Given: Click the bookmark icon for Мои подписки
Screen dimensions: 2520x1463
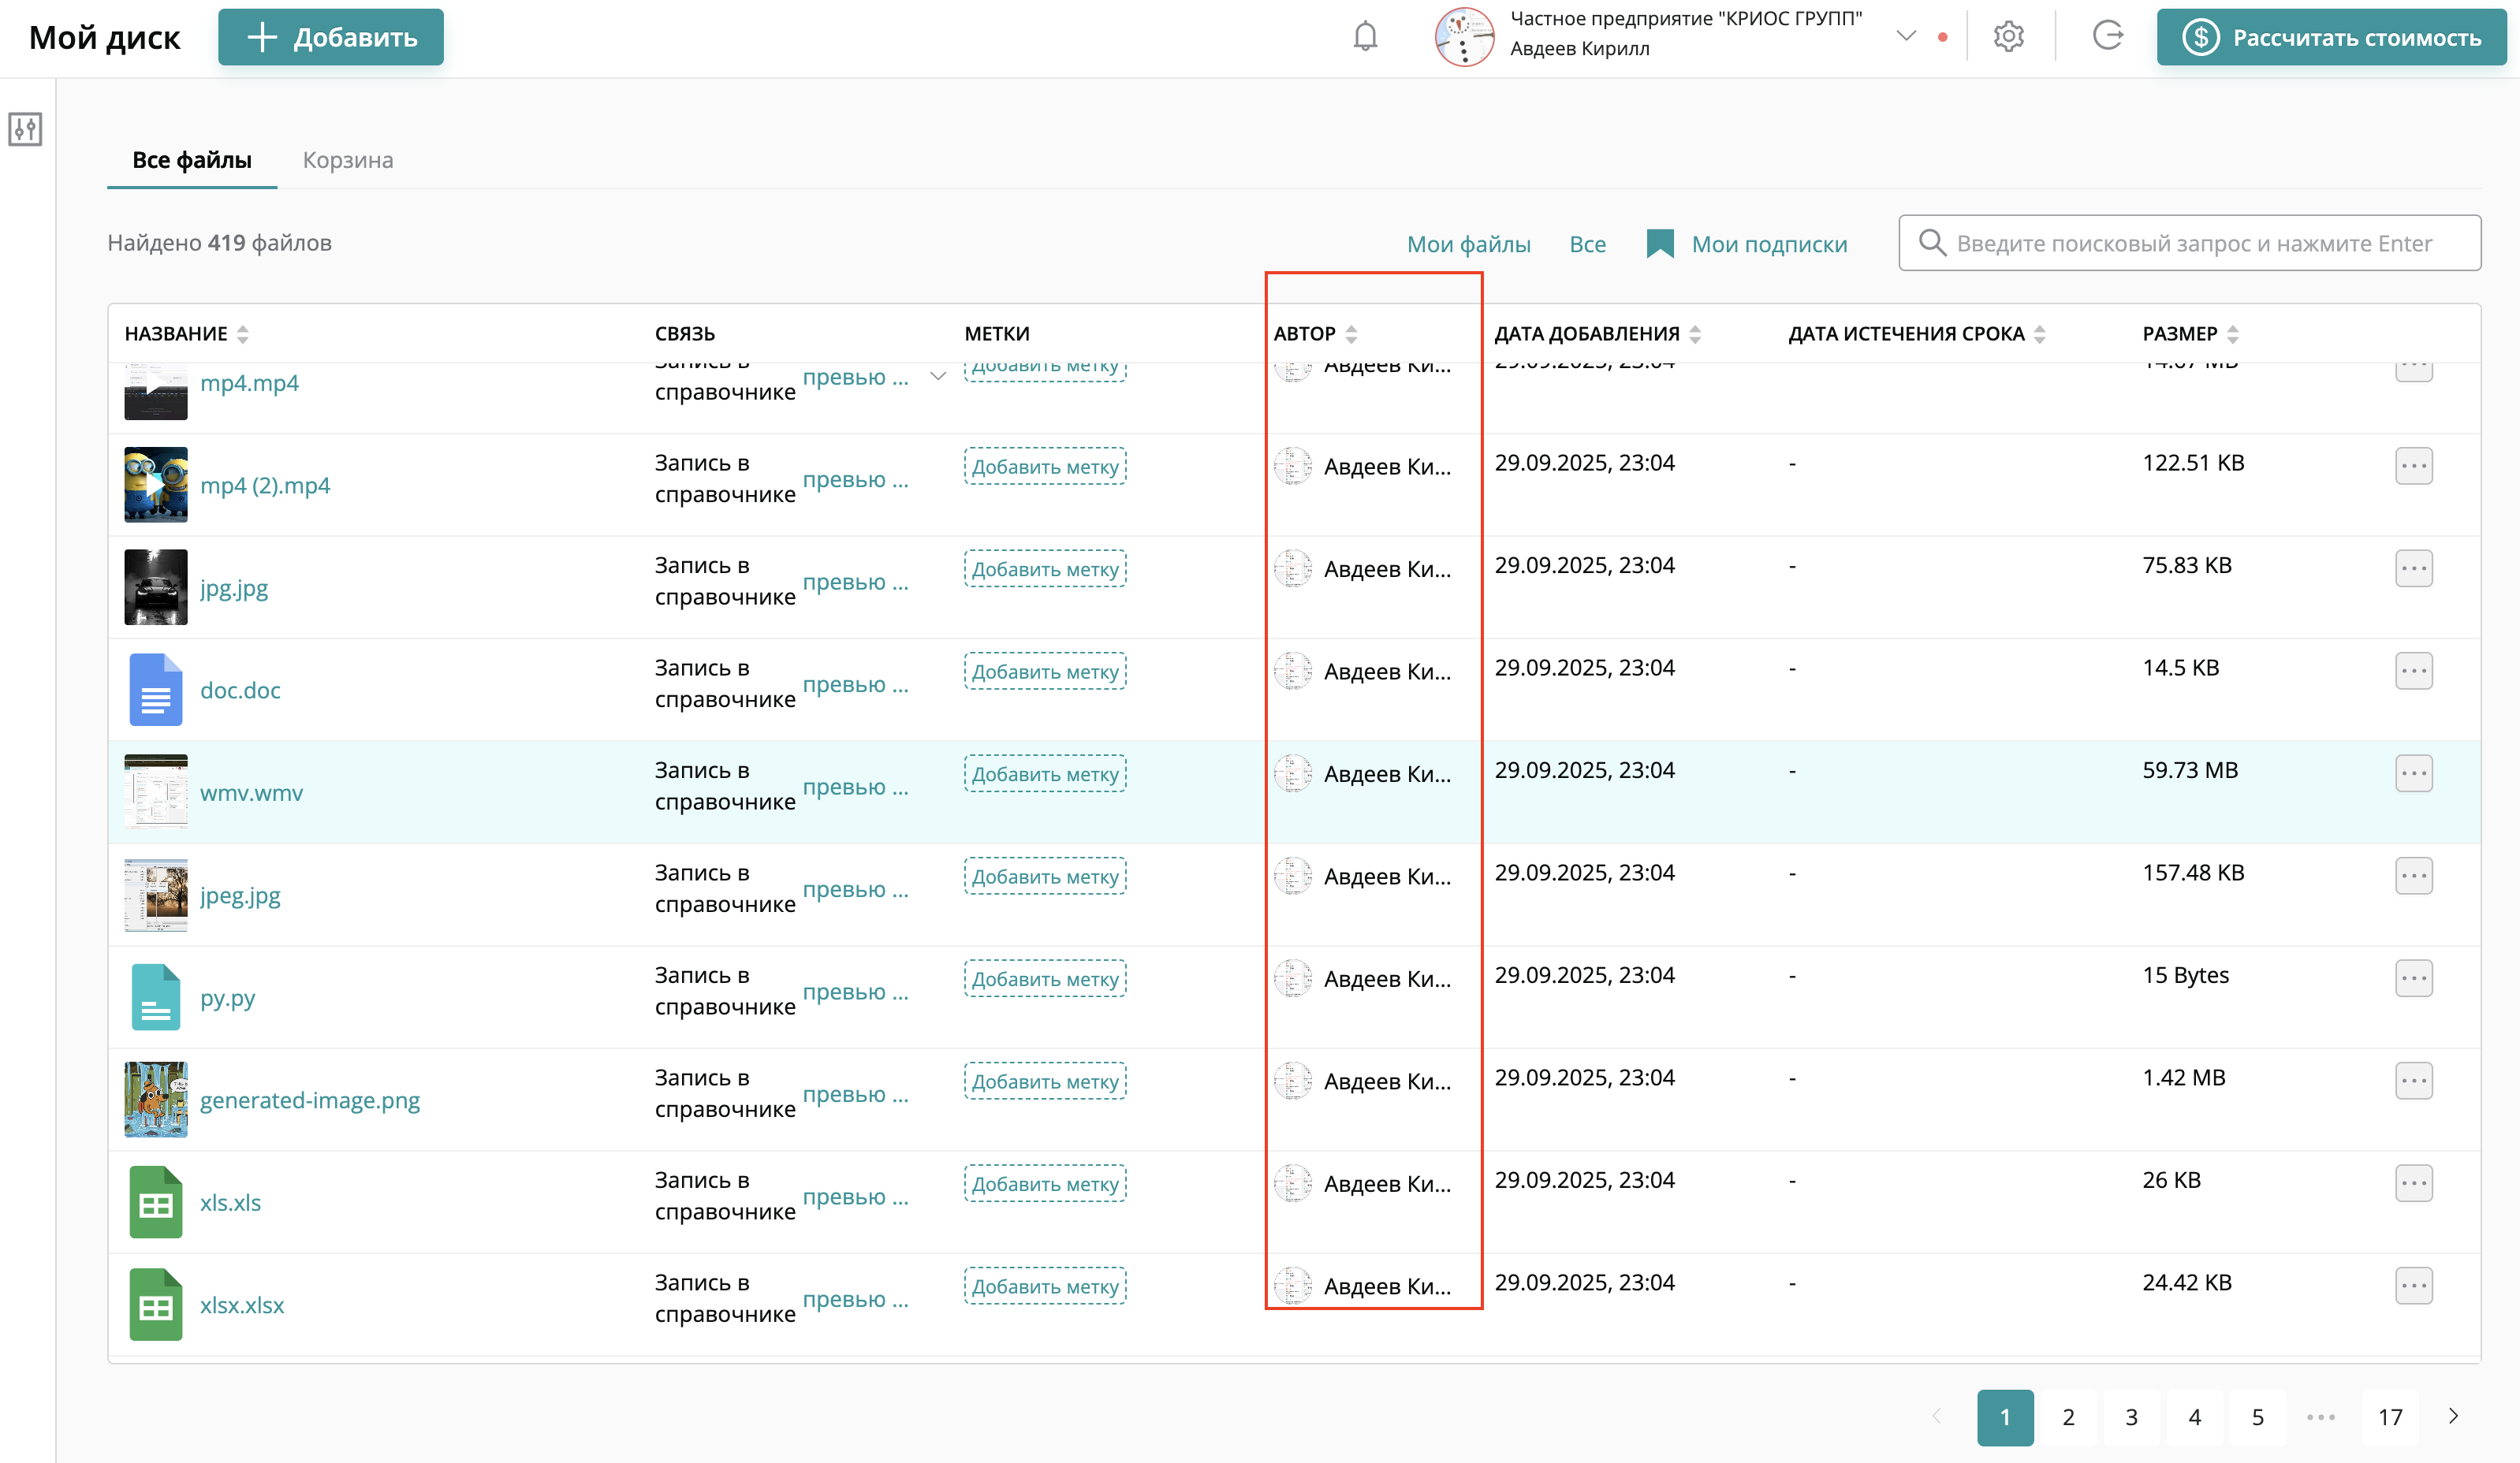Looking at the screenshot, I should pos(1660,244).
